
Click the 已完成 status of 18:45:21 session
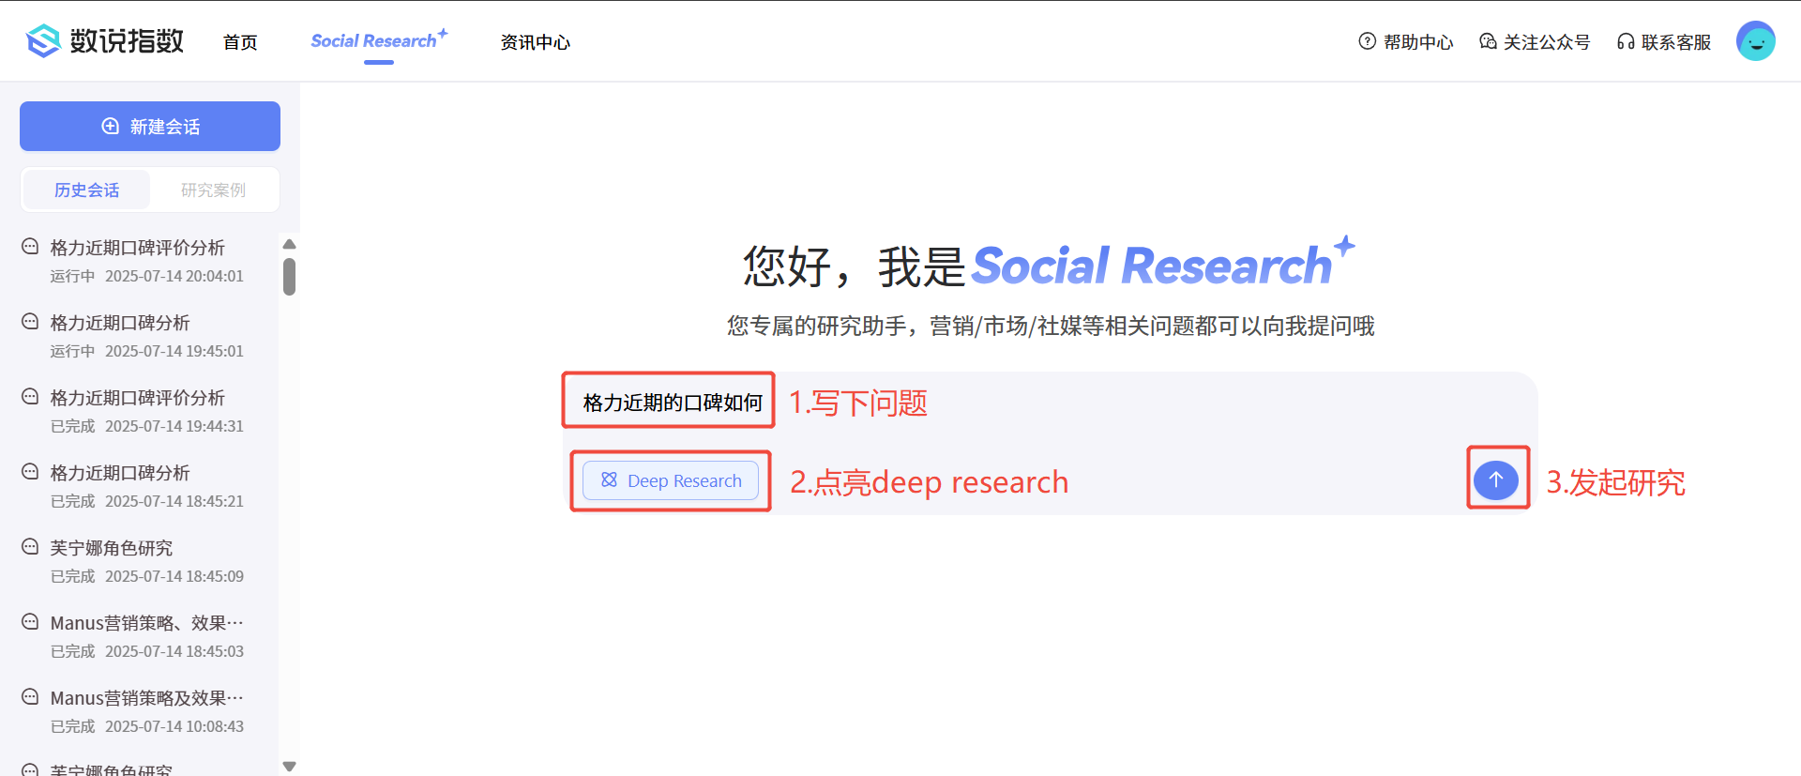(72, 501)
